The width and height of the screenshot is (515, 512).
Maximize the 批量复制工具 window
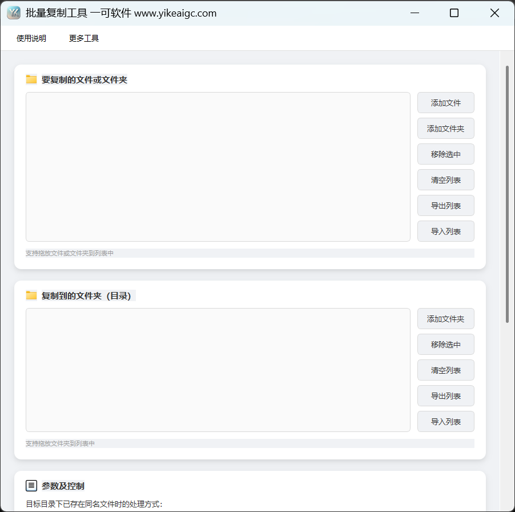point(454,13)
